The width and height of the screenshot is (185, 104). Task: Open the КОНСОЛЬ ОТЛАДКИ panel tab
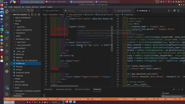82,89
